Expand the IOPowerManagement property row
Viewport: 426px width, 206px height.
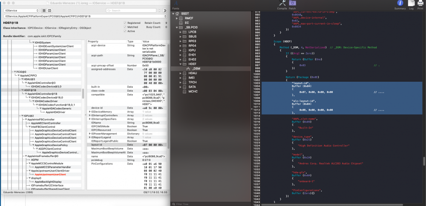click(x=89, y=134)
